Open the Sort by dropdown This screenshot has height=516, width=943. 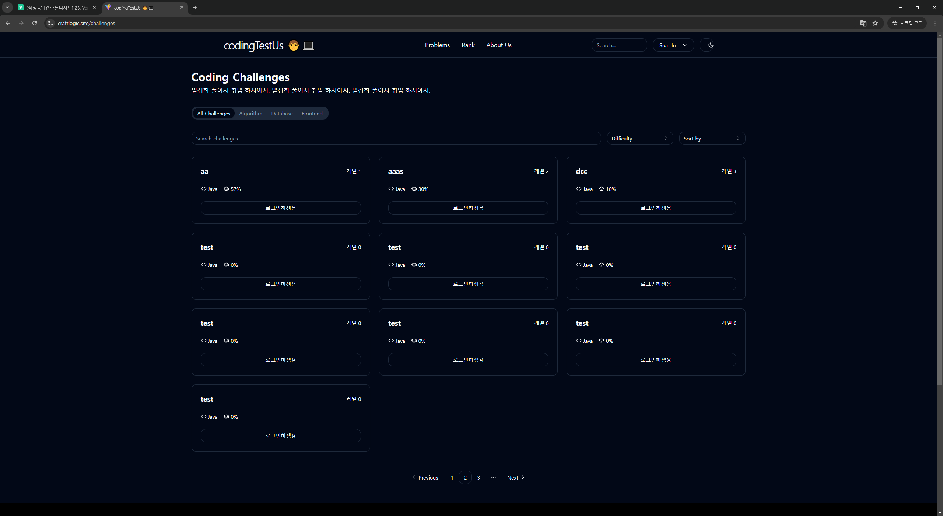(712, 139)
